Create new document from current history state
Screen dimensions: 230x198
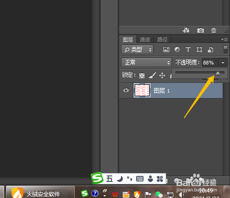186,30
